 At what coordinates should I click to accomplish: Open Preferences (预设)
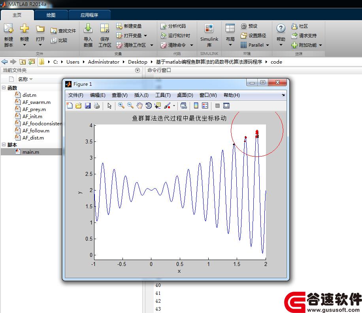point(249,26)
